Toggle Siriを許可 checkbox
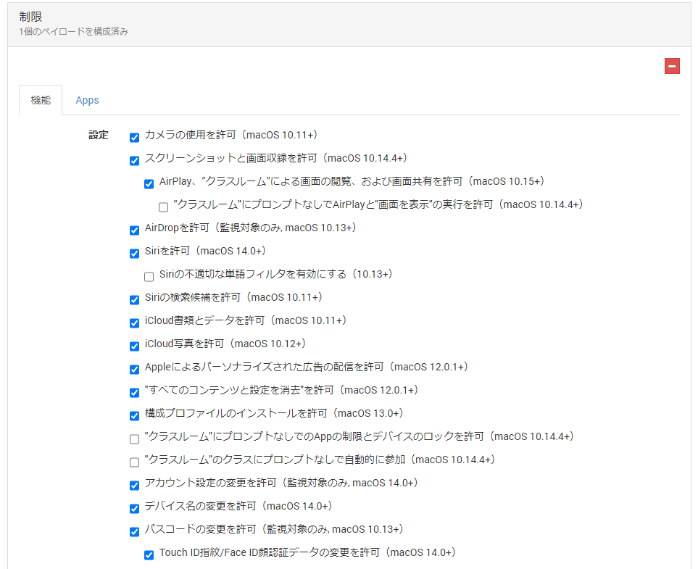 point(134,254)
